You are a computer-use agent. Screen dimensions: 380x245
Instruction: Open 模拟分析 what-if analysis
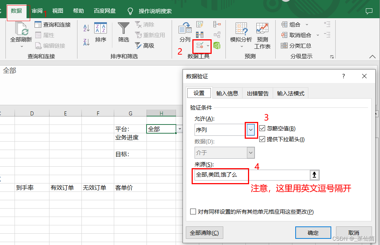tap(241, 35)
